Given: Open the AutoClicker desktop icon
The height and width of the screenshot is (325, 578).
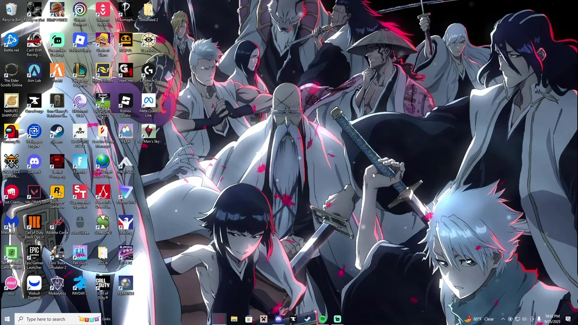Looking at the screenshot, I should point(80,225).
